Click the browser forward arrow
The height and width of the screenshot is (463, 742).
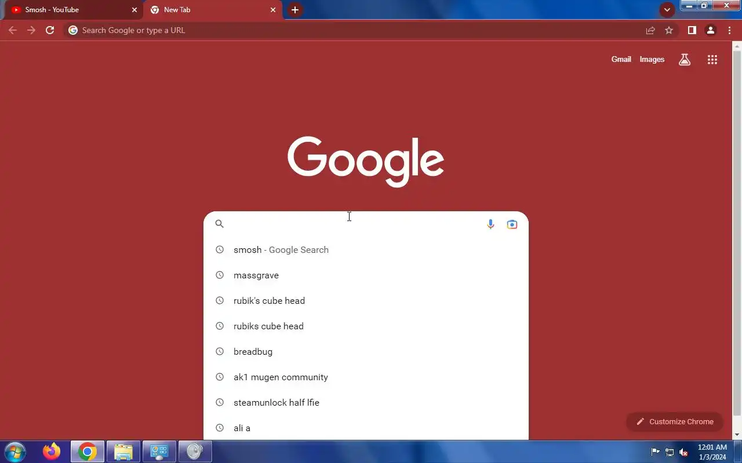pyautogui.click(x=31, y=30)
